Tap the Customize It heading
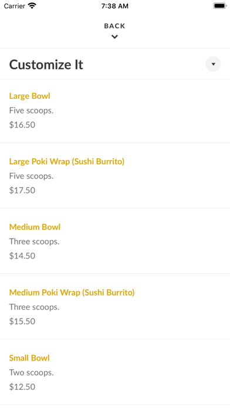The image size is (230, 409). click(x=46, y=65)
